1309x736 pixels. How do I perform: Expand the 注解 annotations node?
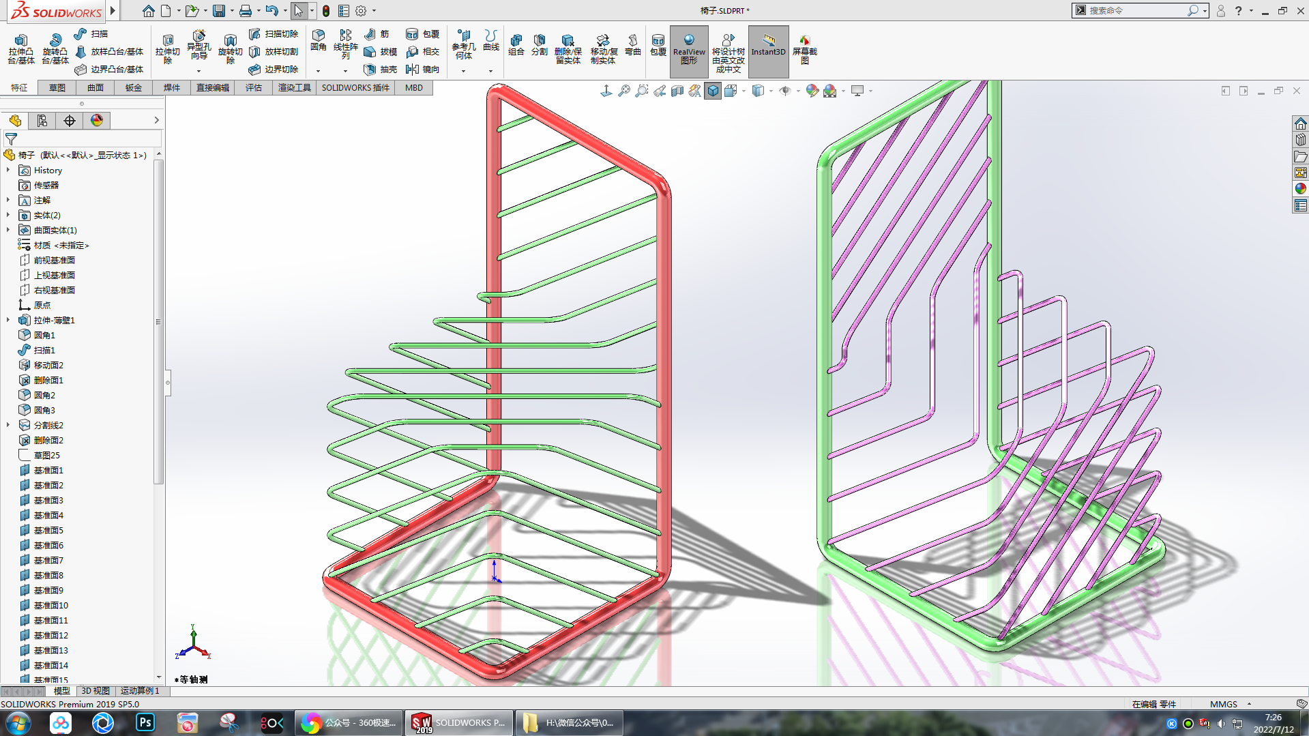point(8,201)
